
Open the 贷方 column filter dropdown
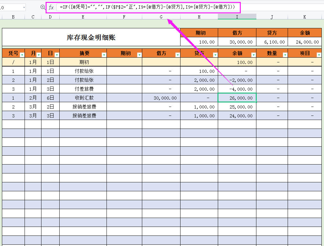[x=216, y=54]
